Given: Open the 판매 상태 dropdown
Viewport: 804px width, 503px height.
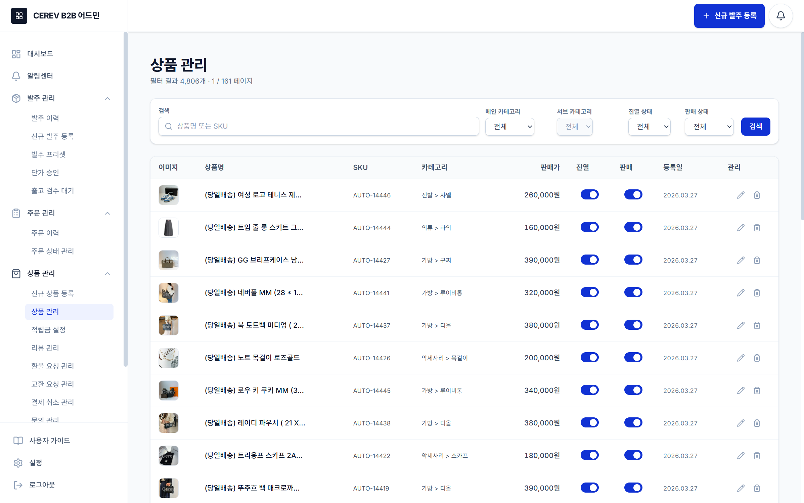Looking at the screenshot, I should [709, 127].
